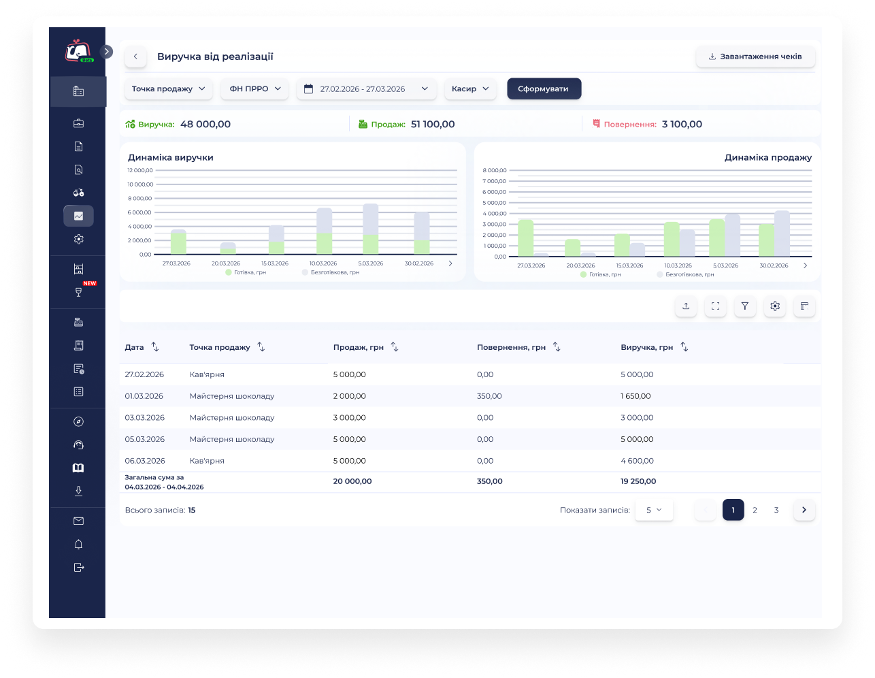Open the book guide icon in the sidebar

coord(78,468)
